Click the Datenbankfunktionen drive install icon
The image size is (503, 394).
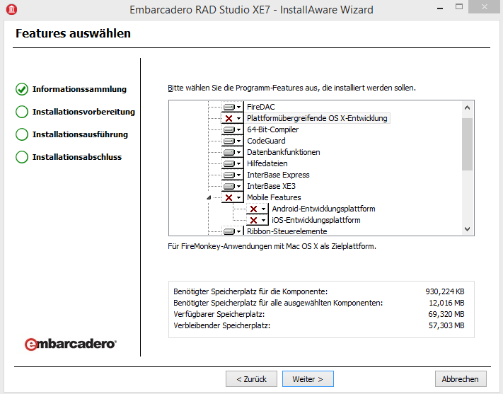click(229, 152)
